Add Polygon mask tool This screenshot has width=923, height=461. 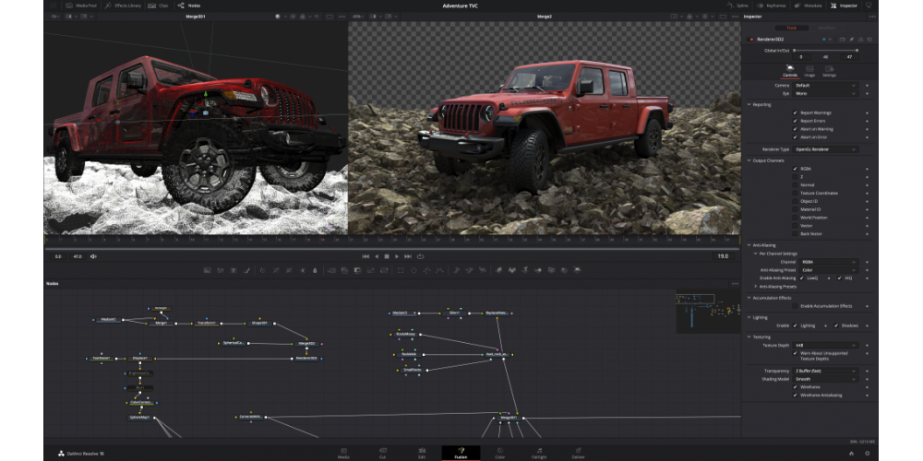pos(426,270)
